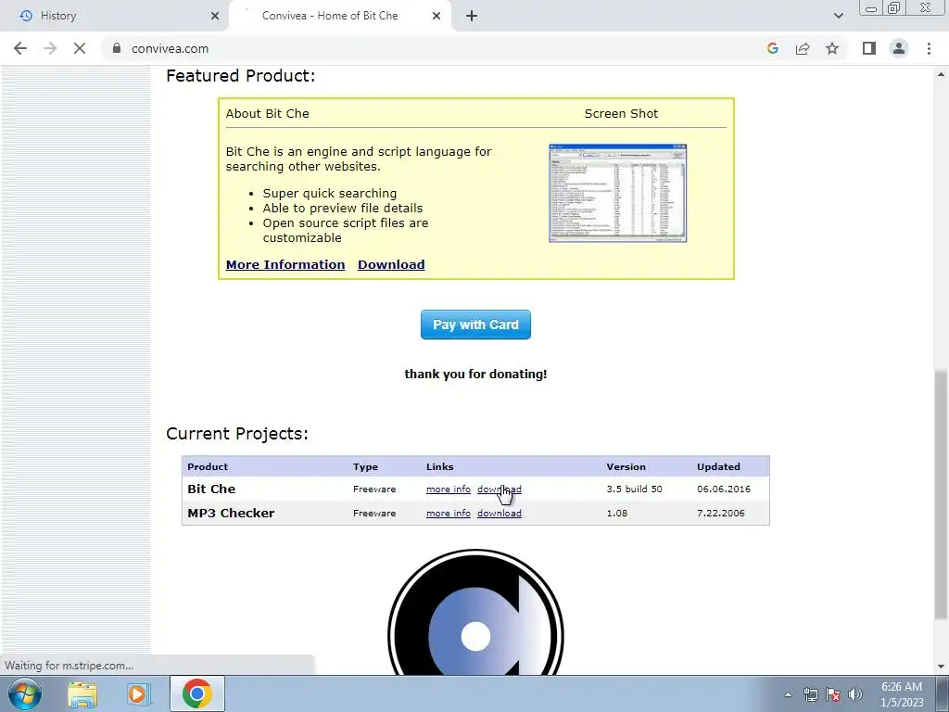The height and width of the screenshot is (712, 949).
Task: Select the Convivea - Home of Bit Che tab
Action: (x=340, y=16)
